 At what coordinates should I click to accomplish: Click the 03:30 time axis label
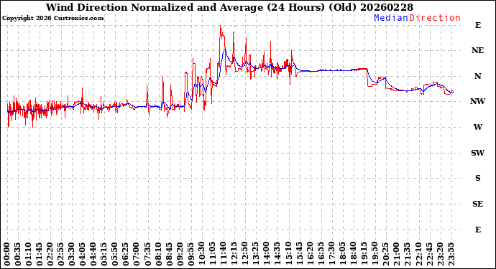[x=72, y=255]
